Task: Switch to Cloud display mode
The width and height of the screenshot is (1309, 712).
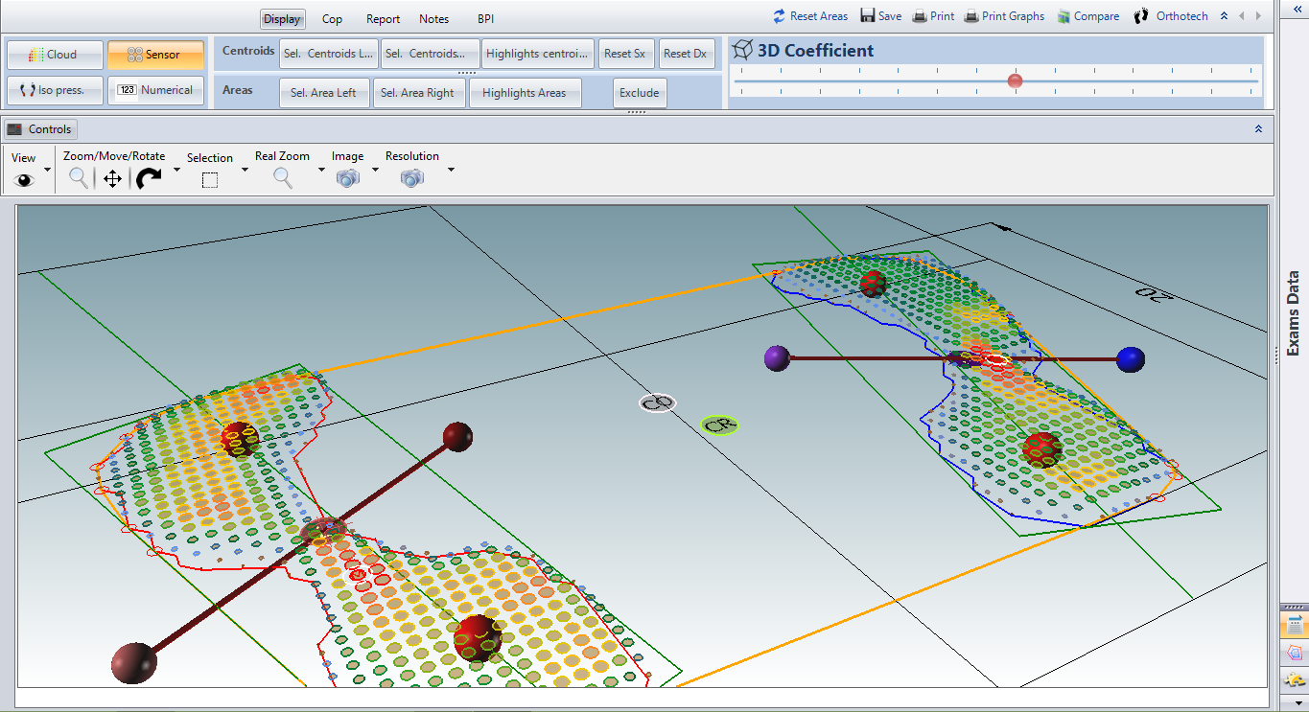Action: [x=55, y=55]
